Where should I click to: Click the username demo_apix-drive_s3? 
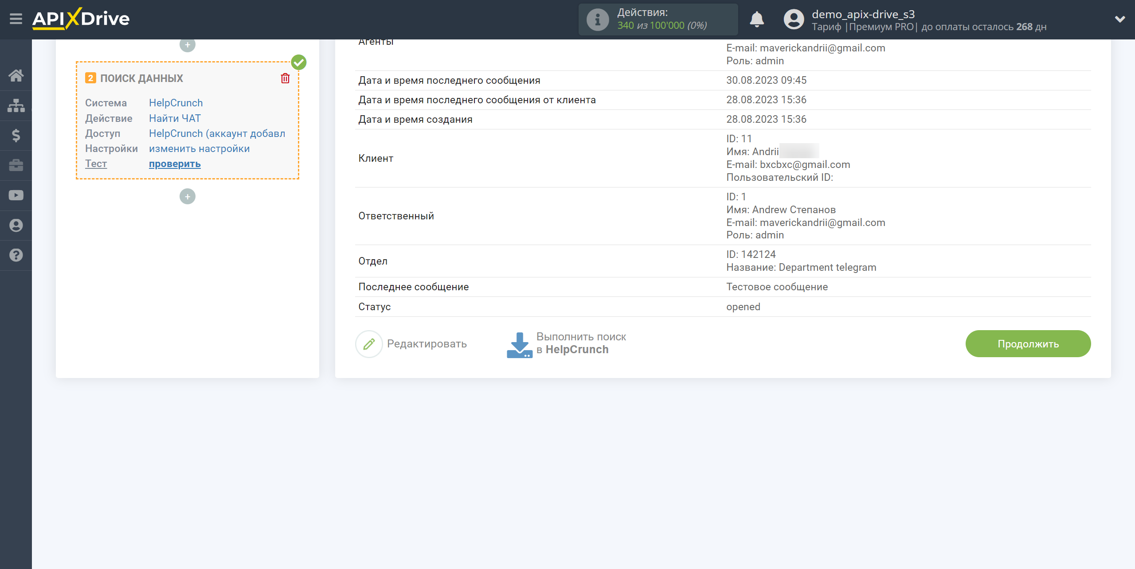[x=863, y=14]
